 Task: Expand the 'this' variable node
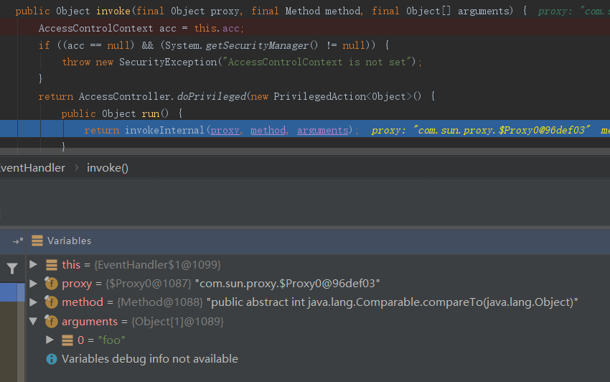[33, 265]
